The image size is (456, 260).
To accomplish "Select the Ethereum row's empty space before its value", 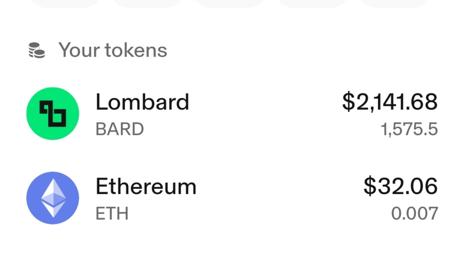I will 279,198.
